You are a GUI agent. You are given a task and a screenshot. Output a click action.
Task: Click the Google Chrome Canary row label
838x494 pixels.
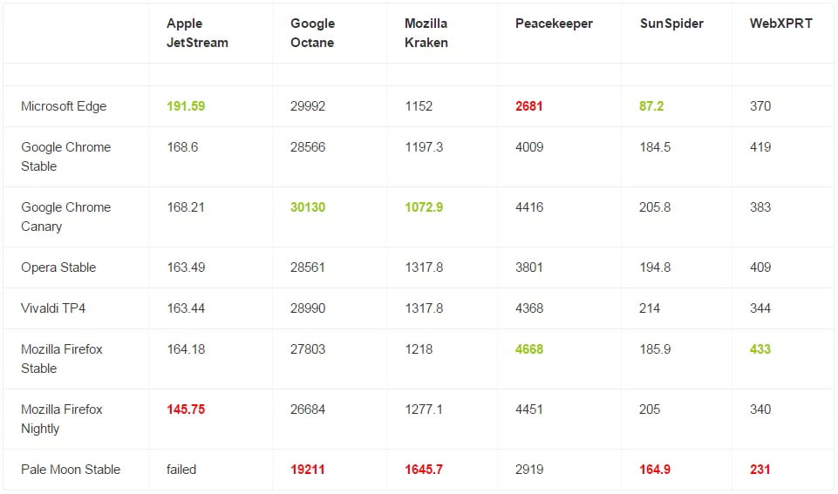tap(65, 217)
